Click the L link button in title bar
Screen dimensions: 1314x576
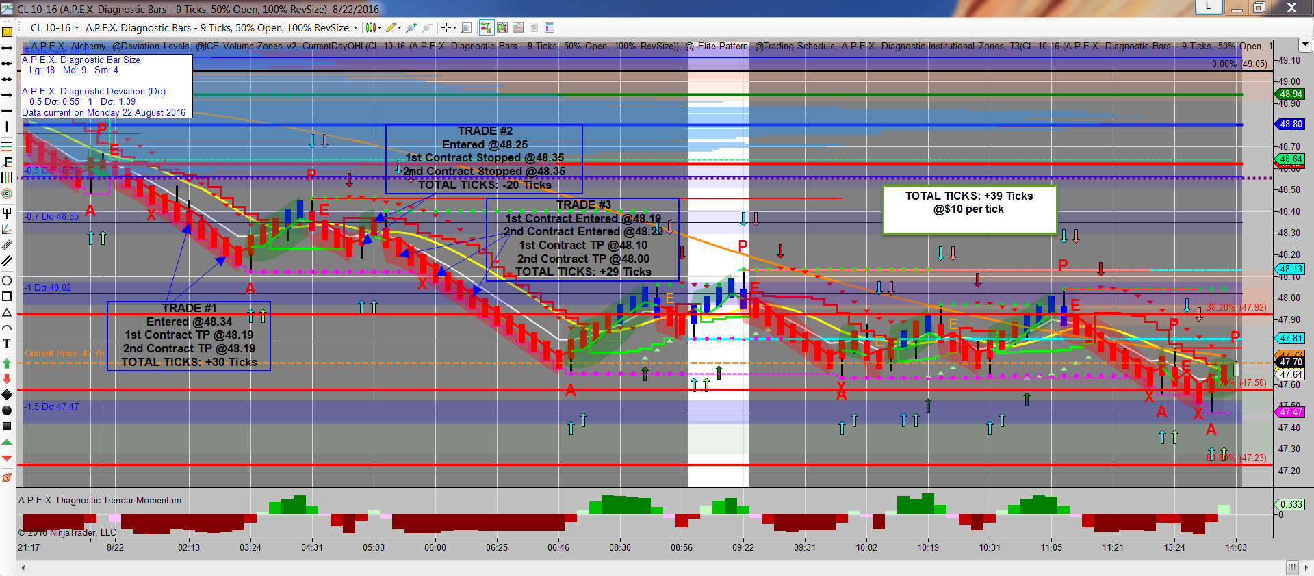tap(1209, 6)
